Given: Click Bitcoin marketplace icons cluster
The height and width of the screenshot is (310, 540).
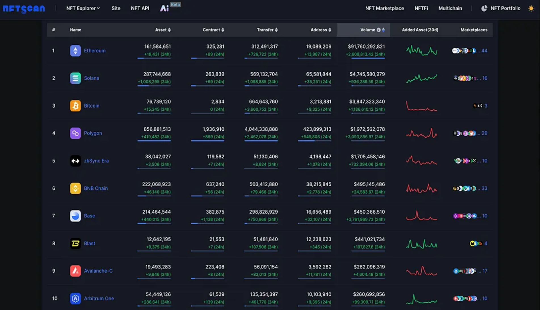Looking at the screenshot, I should click(478, 106).
